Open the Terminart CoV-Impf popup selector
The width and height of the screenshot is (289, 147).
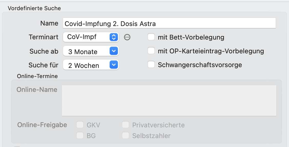point(91,37)
